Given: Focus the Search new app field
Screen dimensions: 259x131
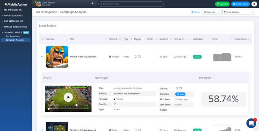Looking at the screenshot, I should click(x=131, y=4).
